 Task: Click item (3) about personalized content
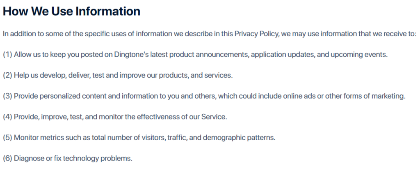204,96
